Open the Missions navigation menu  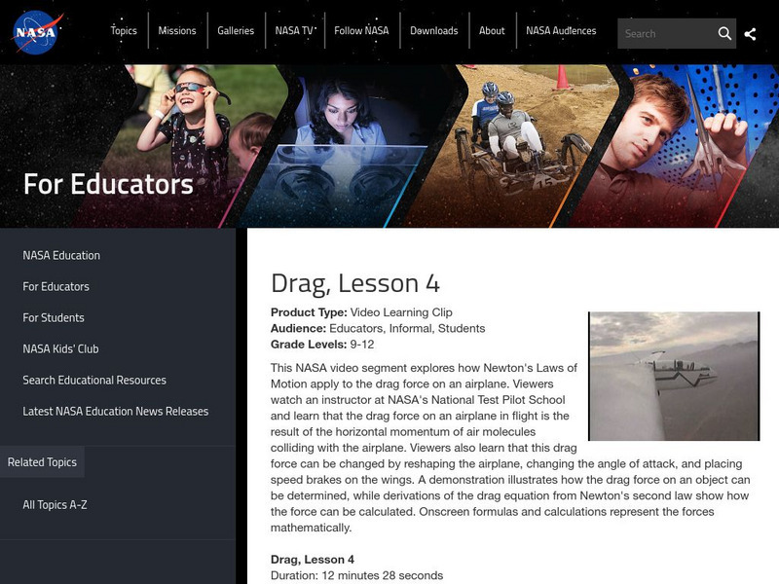tap(179, 30)
